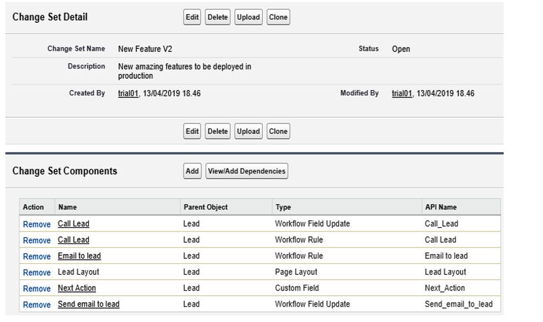Click the bottom Edit button below details

click(x=192, y=131)
